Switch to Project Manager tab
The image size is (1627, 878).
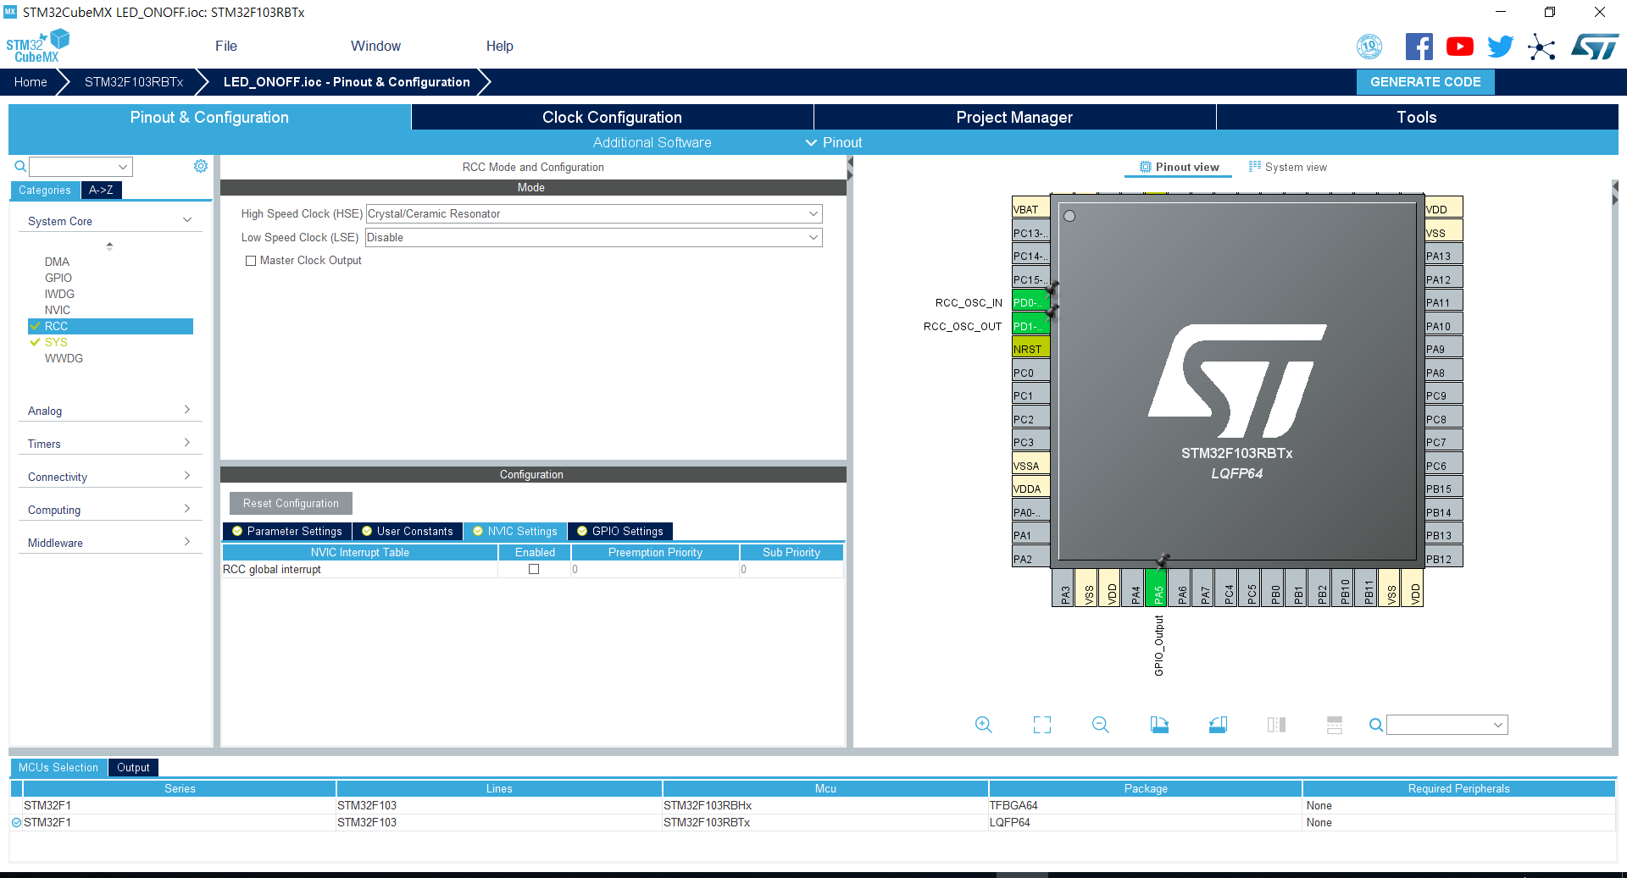1014,117
